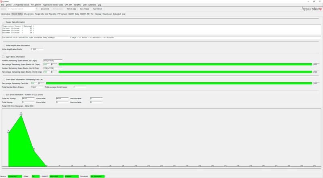323x178 pixels.
Task: Click the SMART supported status indicator
Action: pyautogui.click(x=57, y=176)
